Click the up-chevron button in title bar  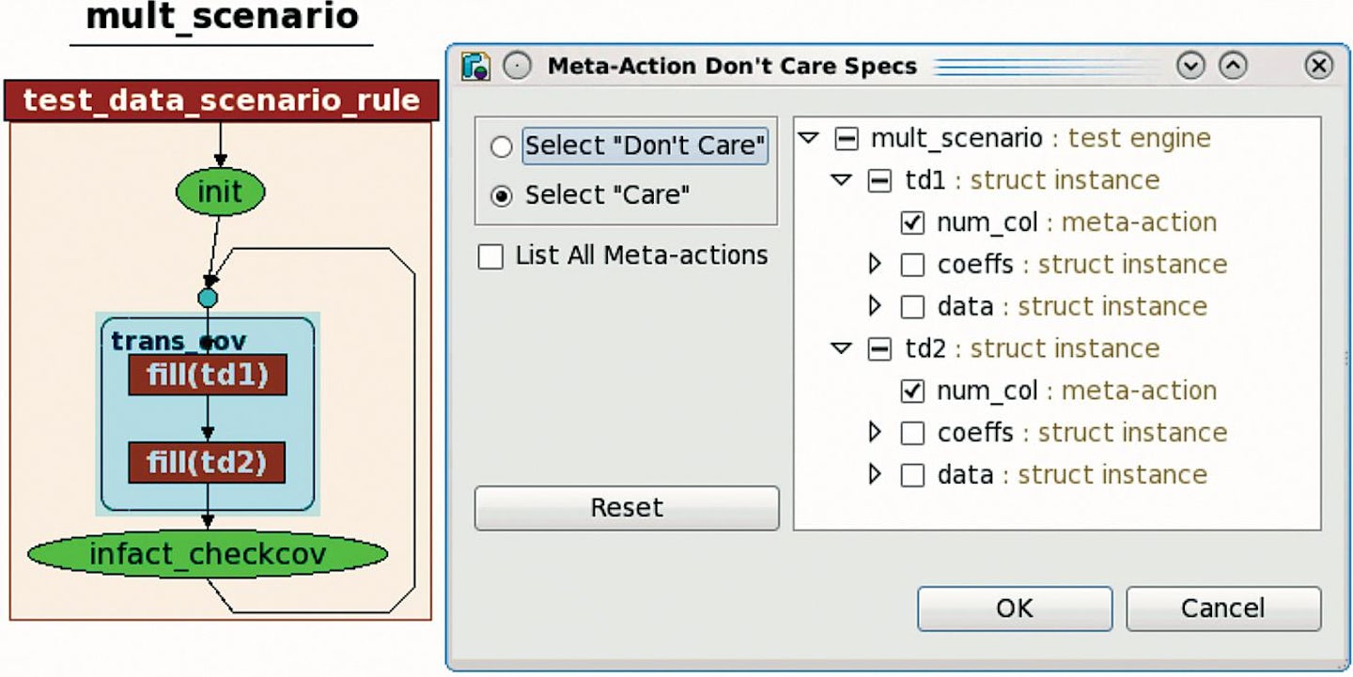tap(1233, 67)
